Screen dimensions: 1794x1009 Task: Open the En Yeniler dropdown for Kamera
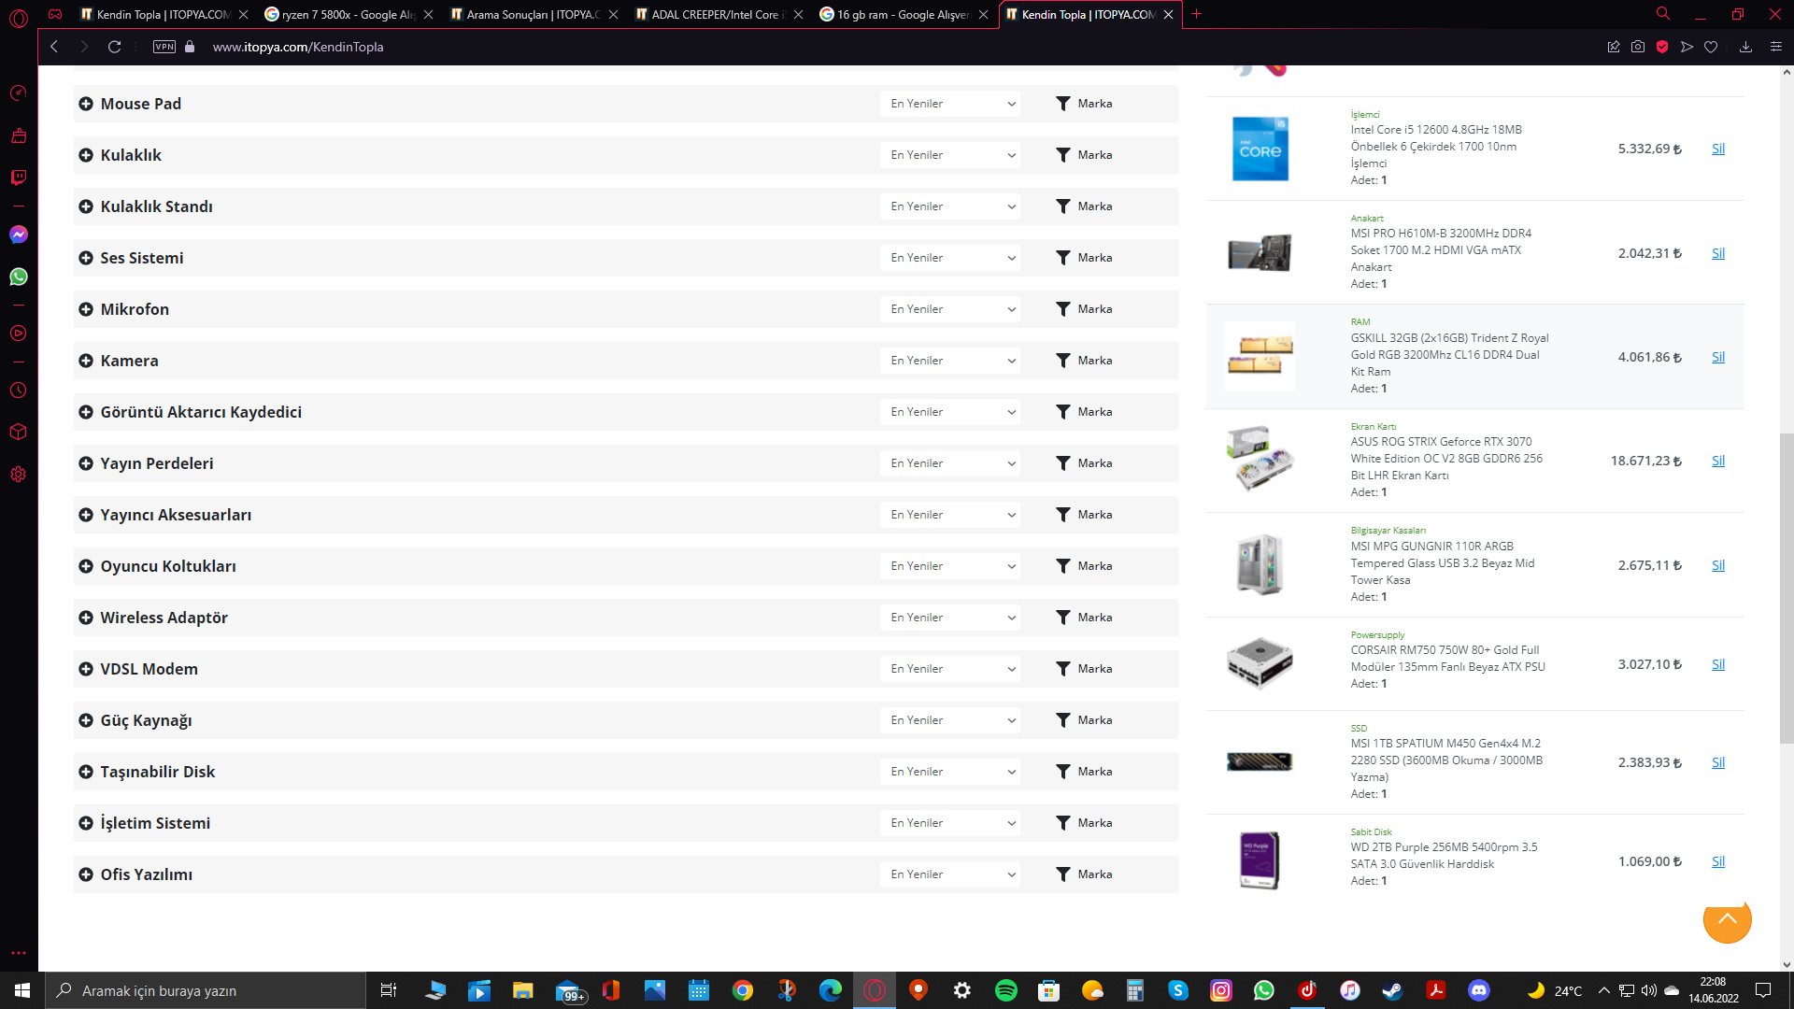951,361
